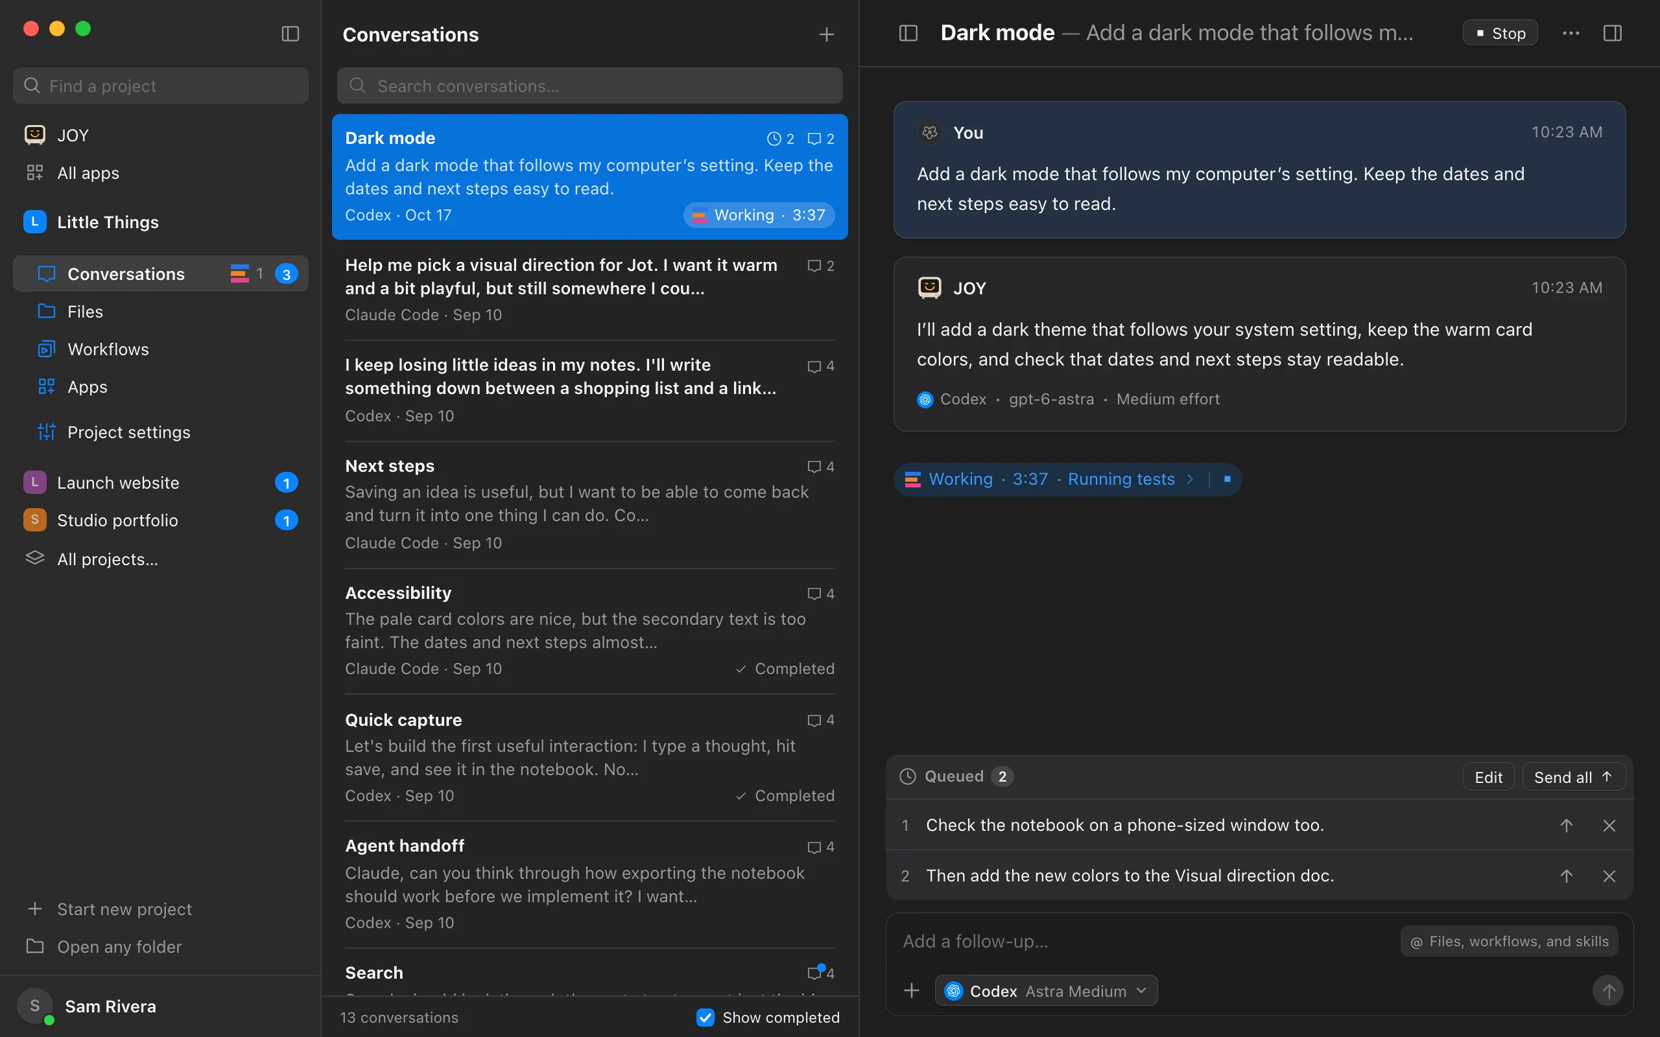This screenshot has height=1037, width=1660.
Task: Toggle the conversations list panel icon in the Dark mode header
Action: [908, 33]
